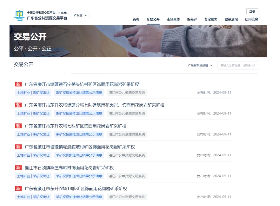Go to the 首页 home tab
This screenshot has height=206, width=280.
coord(136,19)
